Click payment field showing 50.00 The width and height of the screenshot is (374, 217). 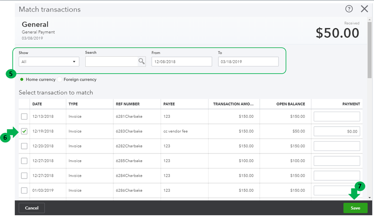point(337,131)
